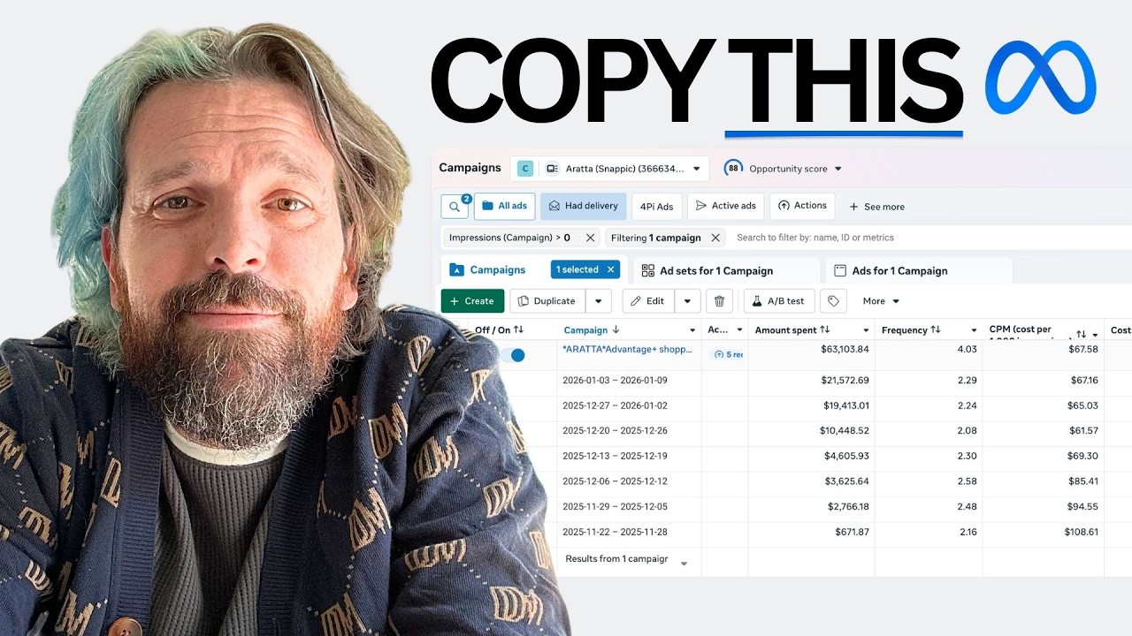Screen dimensions: 1132x636
Task: Sort by Amount spent arrows
Action: coord(824,329)
